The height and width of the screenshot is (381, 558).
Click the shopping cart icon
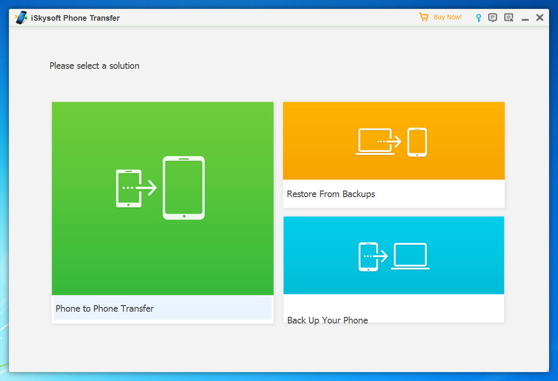click(423, 17)
